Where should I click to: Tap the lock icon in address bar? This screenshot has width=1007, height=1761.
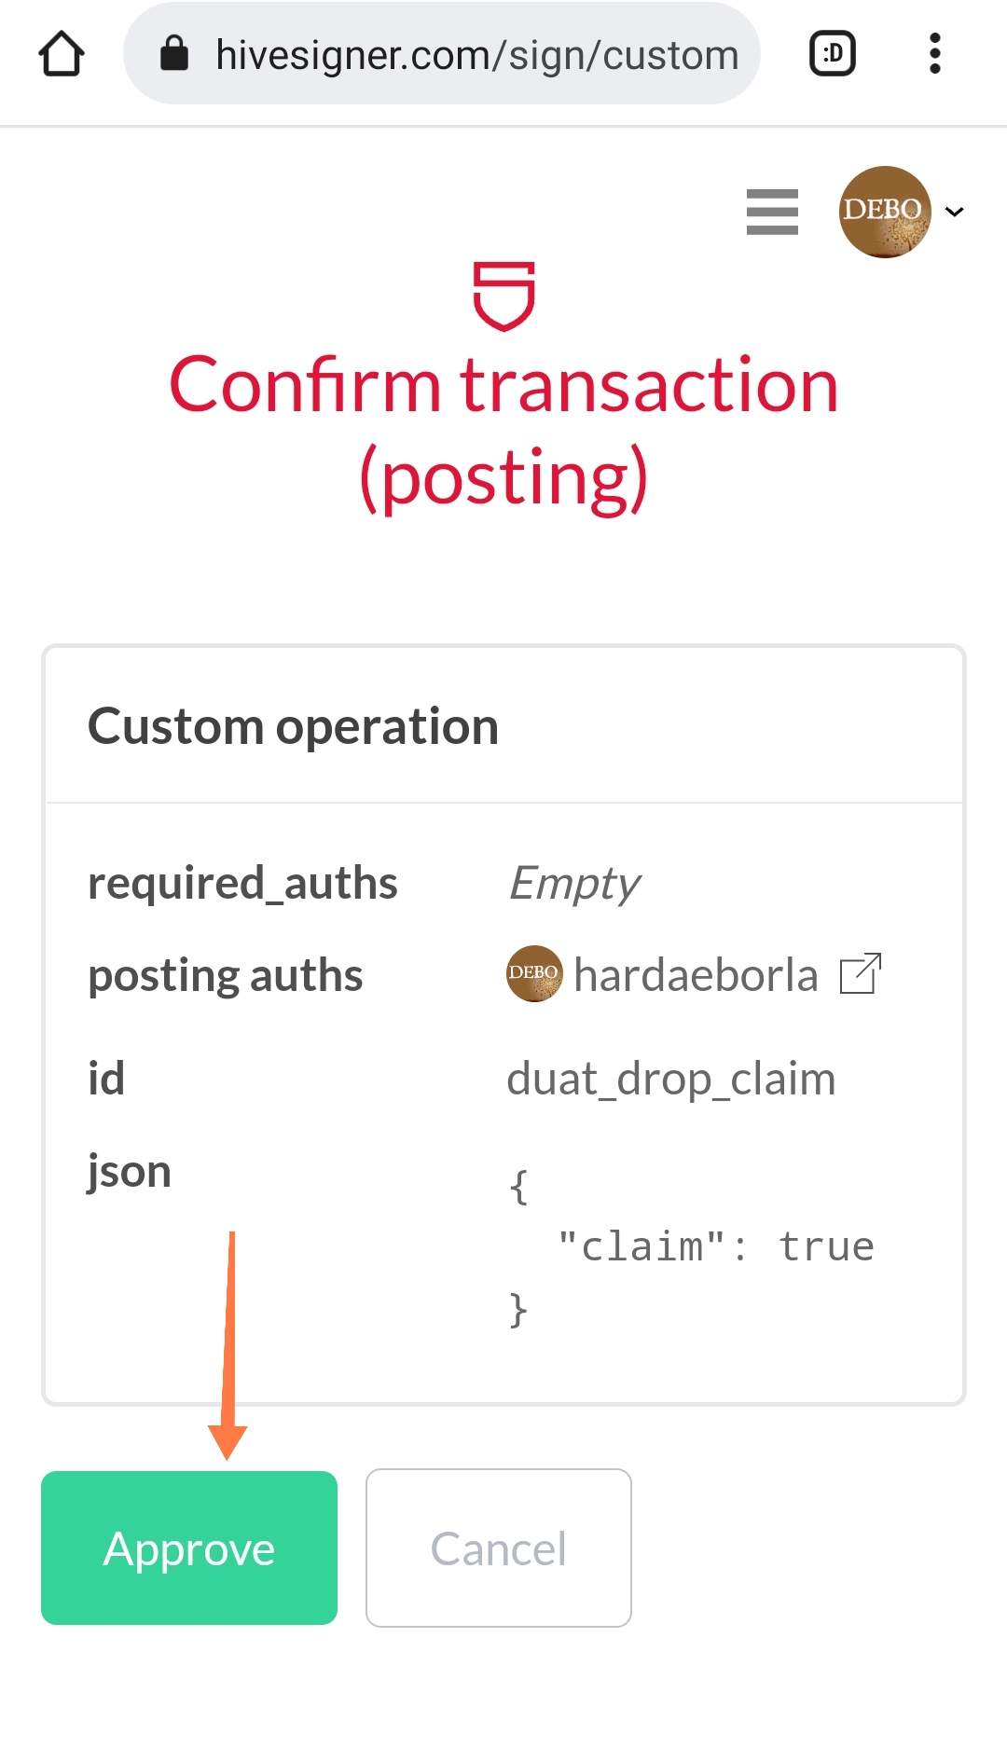pos(174,54)
